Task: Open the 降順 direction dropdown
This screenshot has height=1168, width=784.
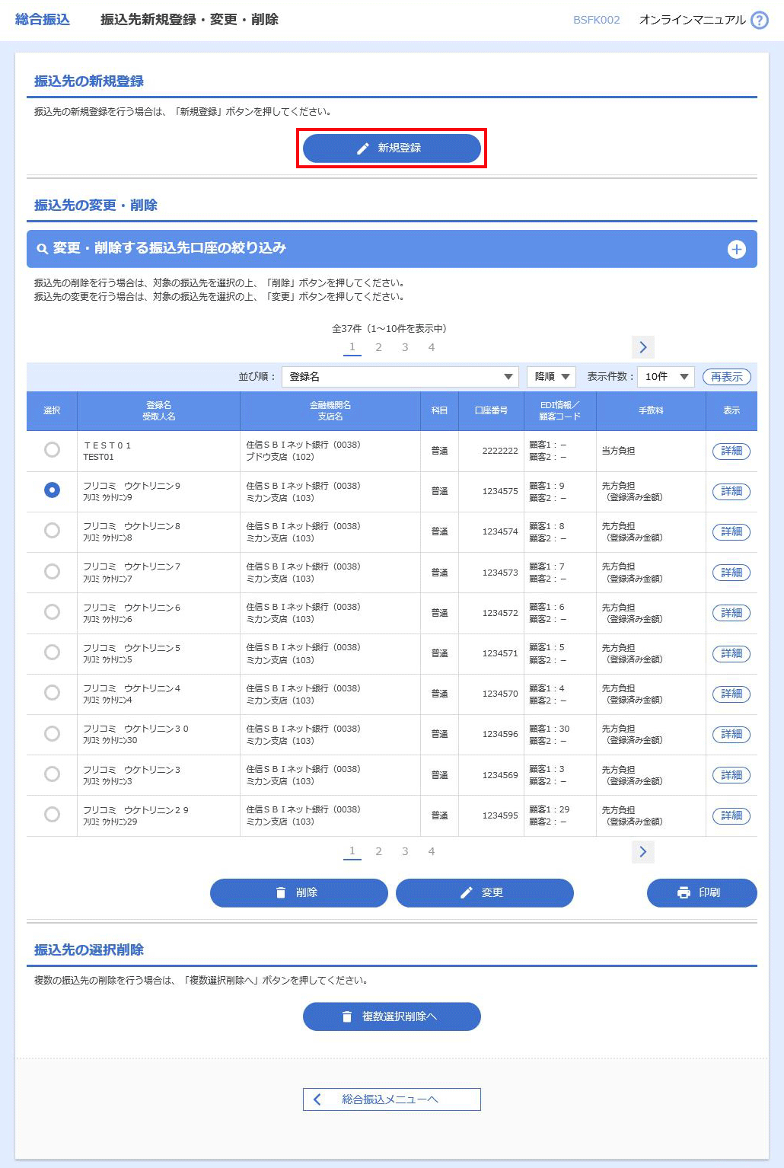Action: coord(551,377)
